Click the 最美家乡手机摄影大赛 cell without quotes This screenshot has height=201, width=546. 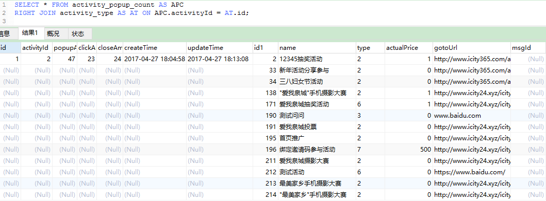(x=317, y=184)
